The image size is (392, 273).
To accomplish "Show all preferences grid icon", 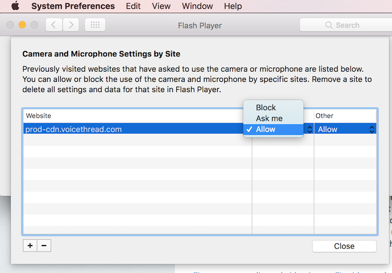I will click(95, 25).
